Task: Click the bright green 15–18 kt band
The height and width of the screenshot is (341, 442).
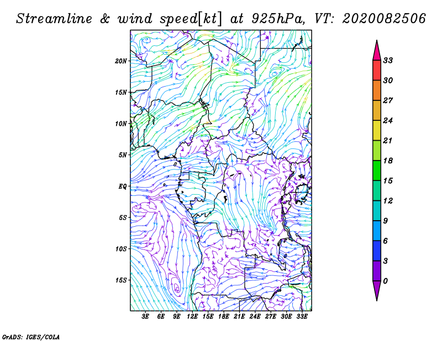Action: coord(377,171)
